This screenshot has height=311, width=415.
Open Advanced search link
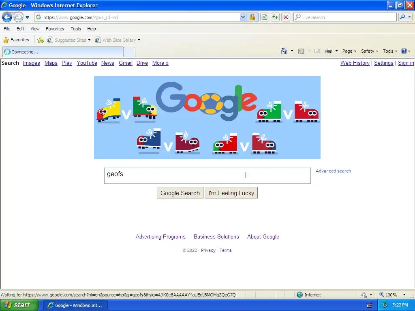coord(333,171)
